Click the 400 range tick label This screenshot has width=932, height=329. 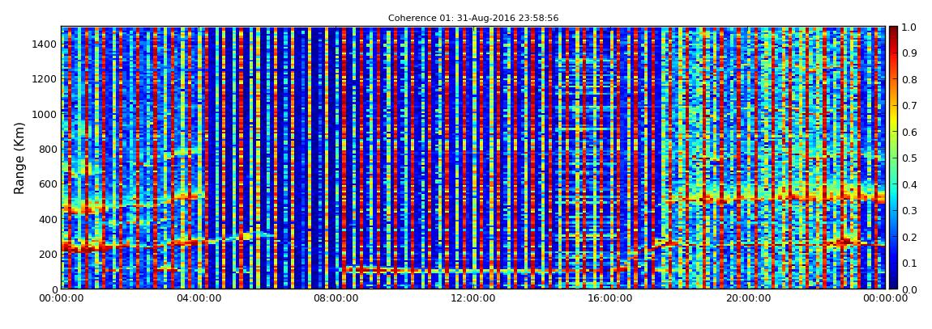tap(48, 219)
